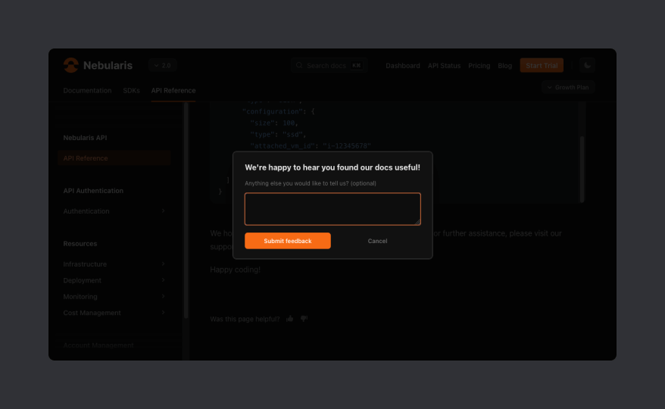Open the 2.0 version dropdown
Viewport: 665px width, 409px height.
[162, 65]
